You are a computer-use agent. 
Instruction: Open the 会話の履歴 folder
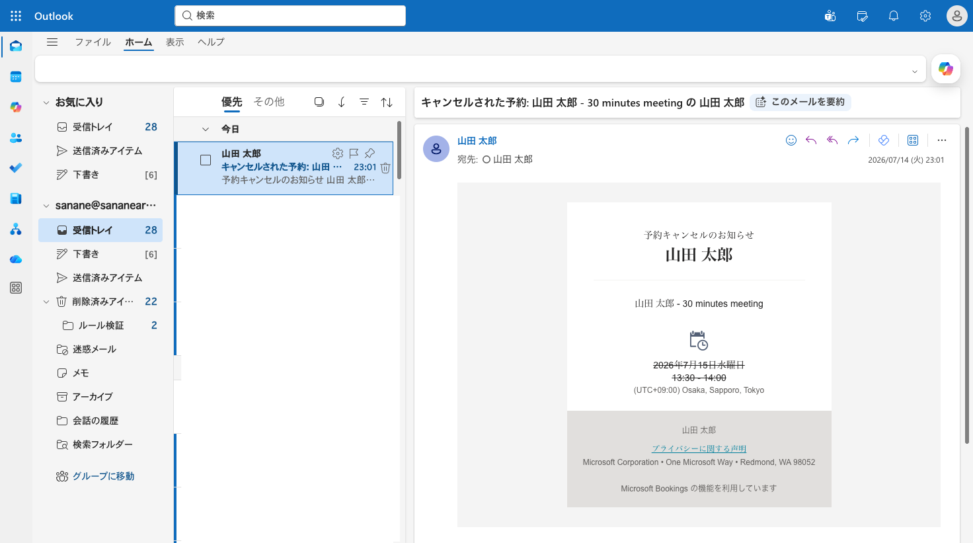(x=100, y=421)
